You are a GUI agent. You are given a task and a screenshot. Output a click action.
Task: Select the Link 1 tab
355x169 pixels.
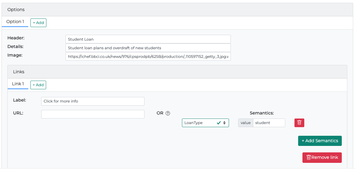click(x=18, y=84)
